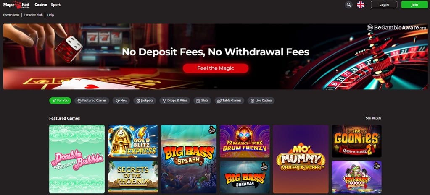430x195 pixels.
Task: Open See all (52) featured games
Action: point(373,118)
